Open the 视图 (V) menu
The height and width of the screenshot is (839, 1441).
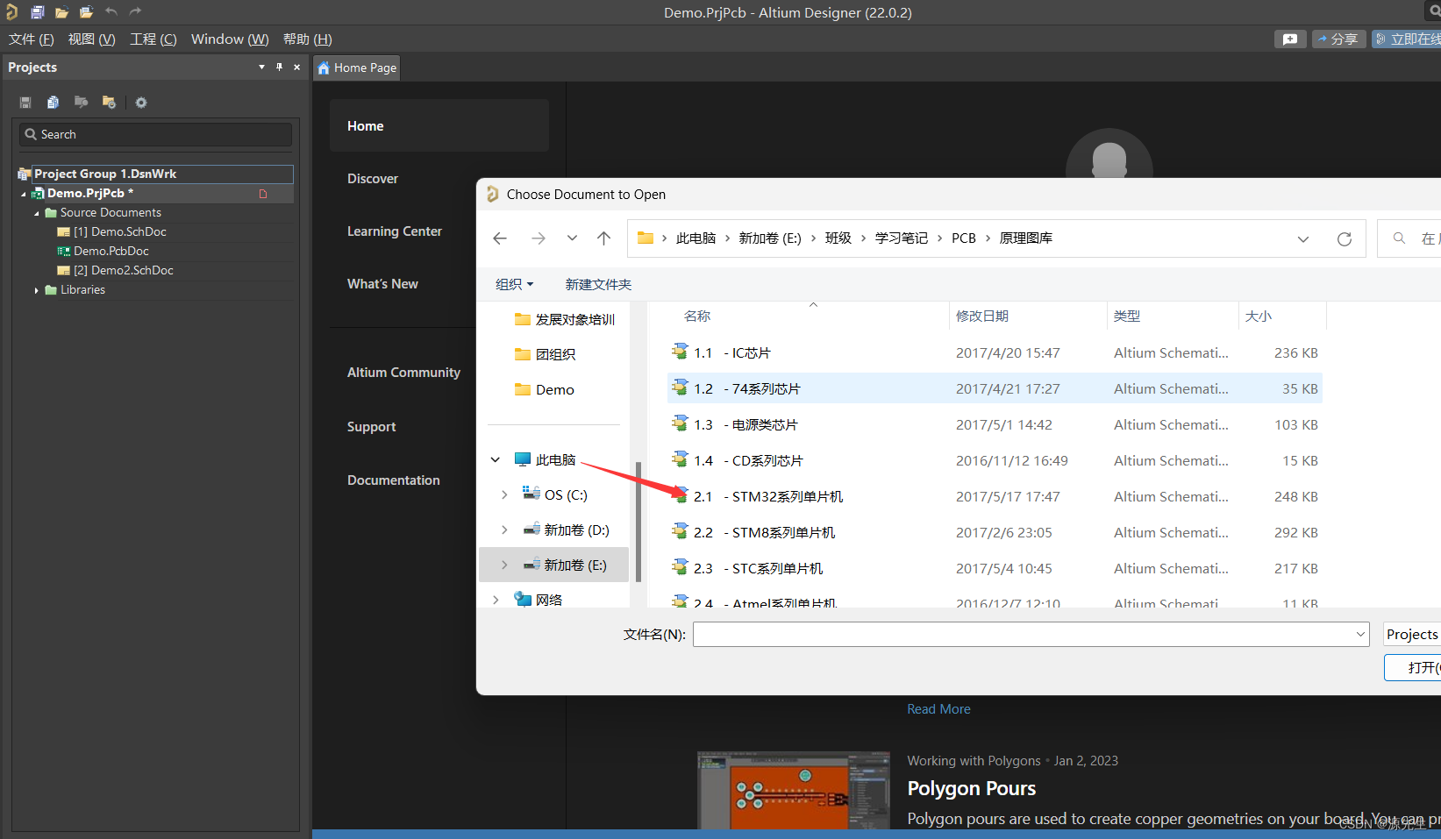click(91, 39)
